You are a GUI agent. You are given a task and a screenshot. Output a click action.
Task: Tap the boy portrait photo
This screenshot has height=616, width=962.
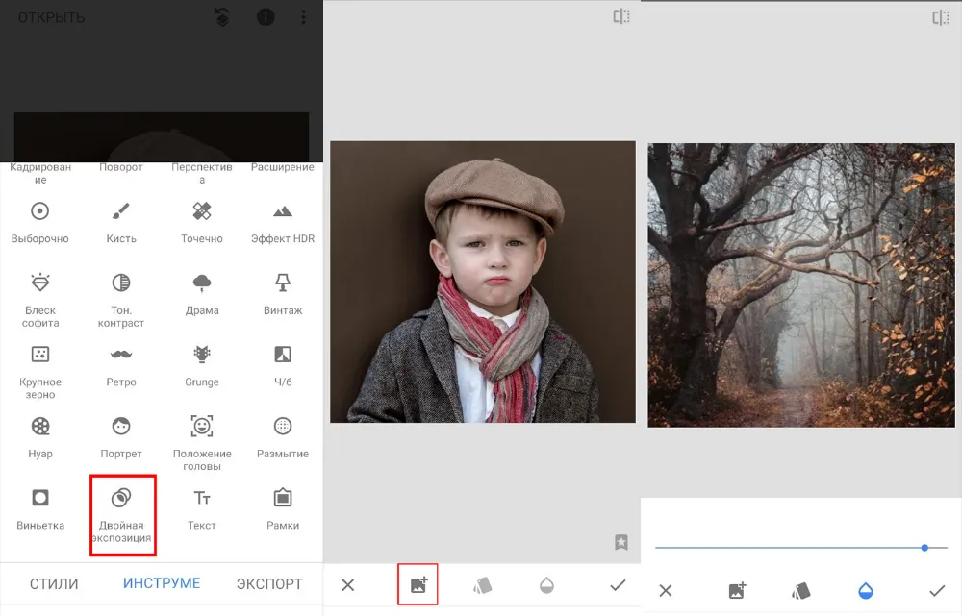pos(482,282)
